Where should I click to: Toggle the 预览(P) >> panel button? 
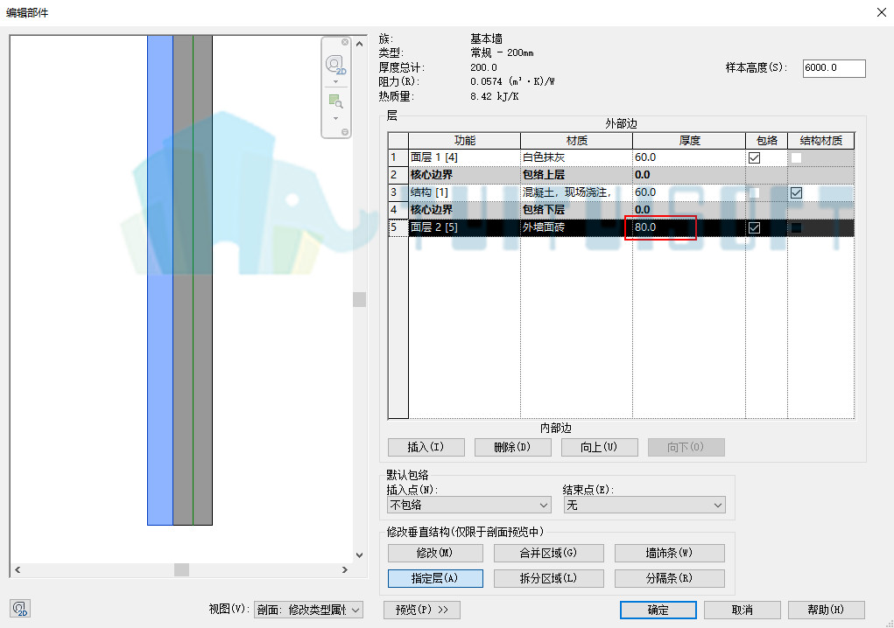[422, 610]
